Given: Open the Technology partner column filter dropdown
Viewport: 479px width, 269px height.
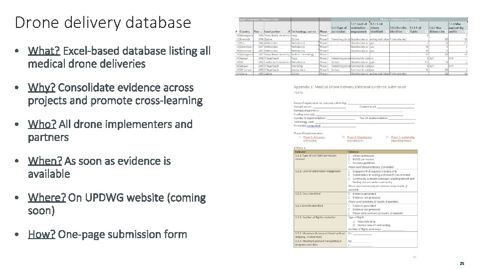Looking at the screenshot, I should pyautogui.click(x=317, y=31).
